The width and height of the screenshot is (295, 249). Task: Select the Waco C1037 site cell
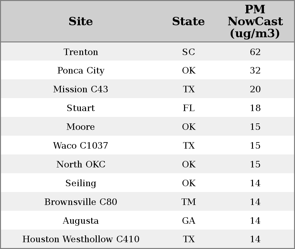81,146
